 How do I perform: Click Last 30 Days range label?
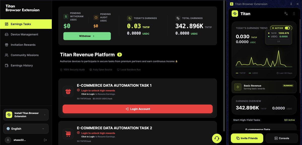(284, 73)
